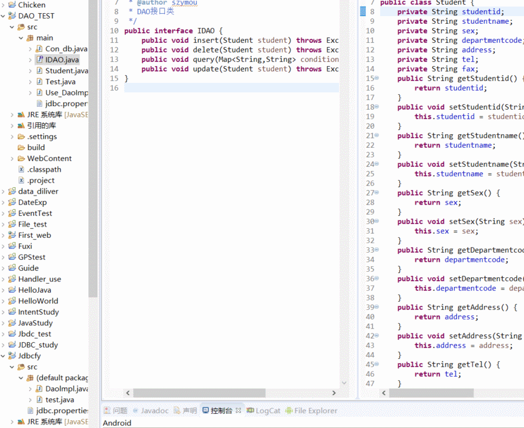Click the File_test project icon
Image resolution: width=524 pixels, height=428 pixels.
[12, 224]
